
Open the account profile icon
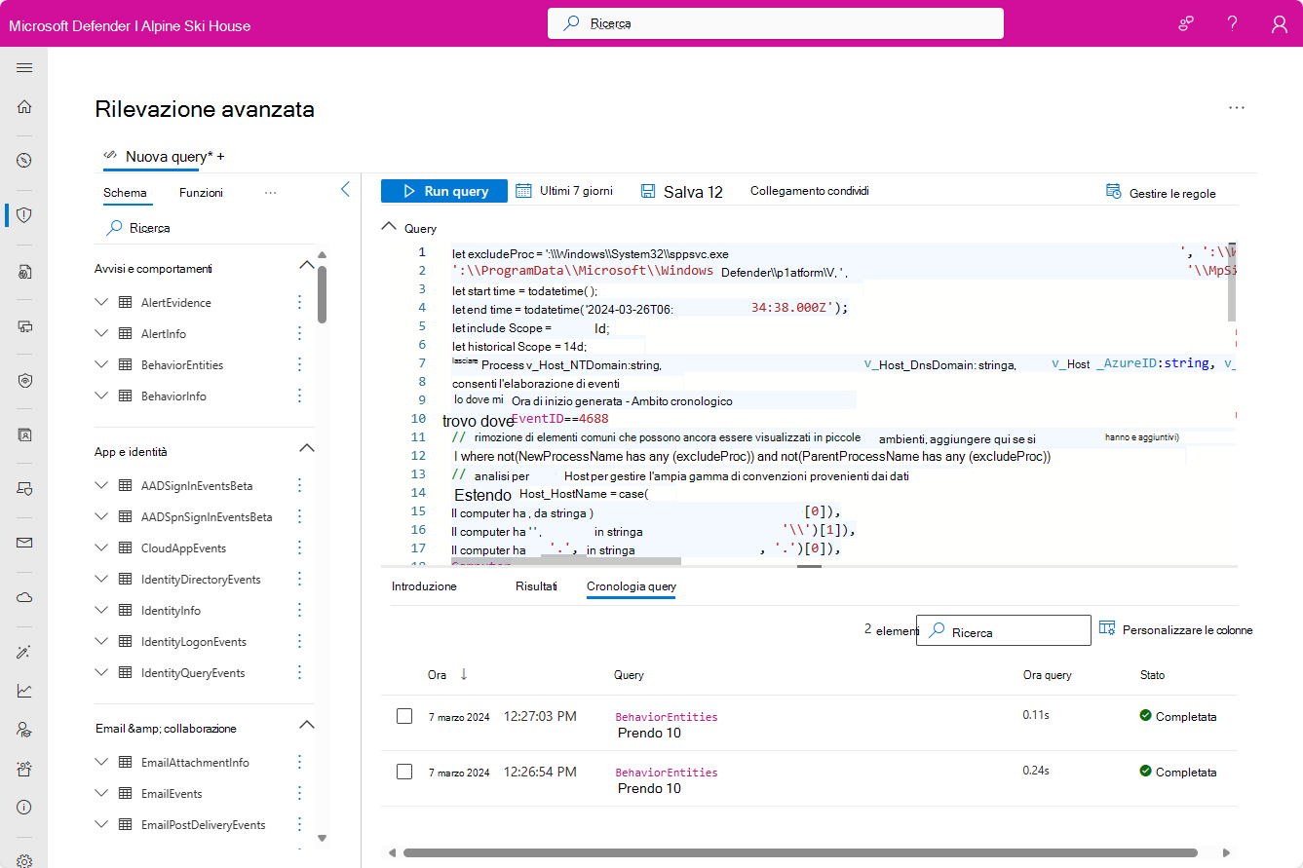tap(1279, 23)
